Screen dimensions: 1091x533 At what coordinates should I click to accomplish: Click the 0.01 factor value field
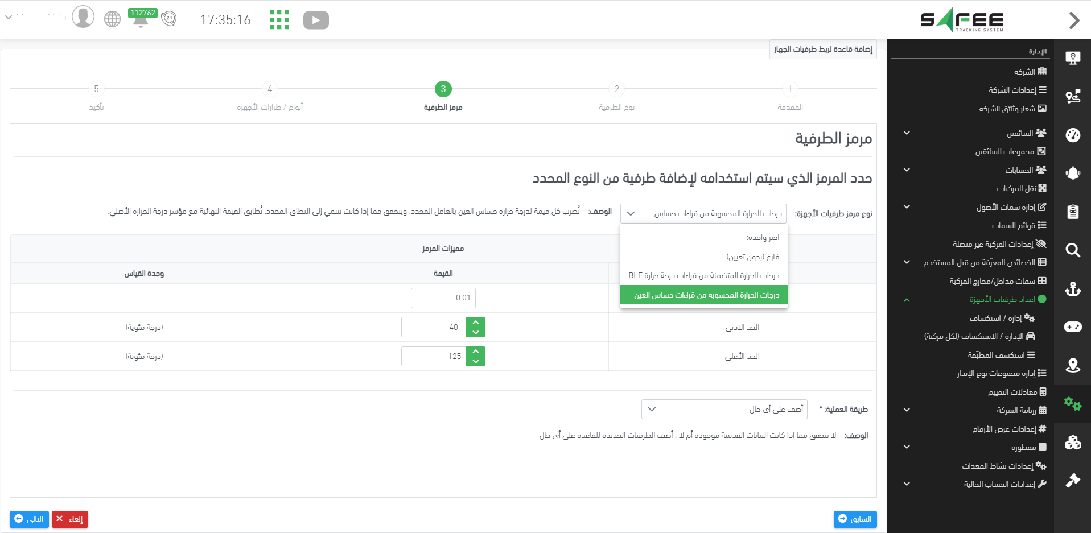(443, 298)
